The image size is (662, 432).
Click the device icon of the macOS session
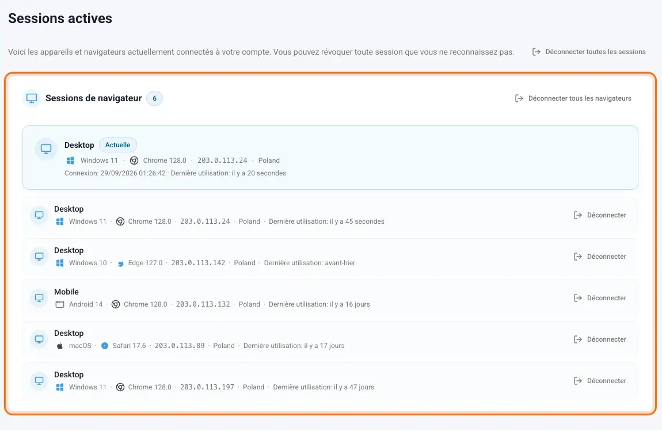[x=39, y=339]
